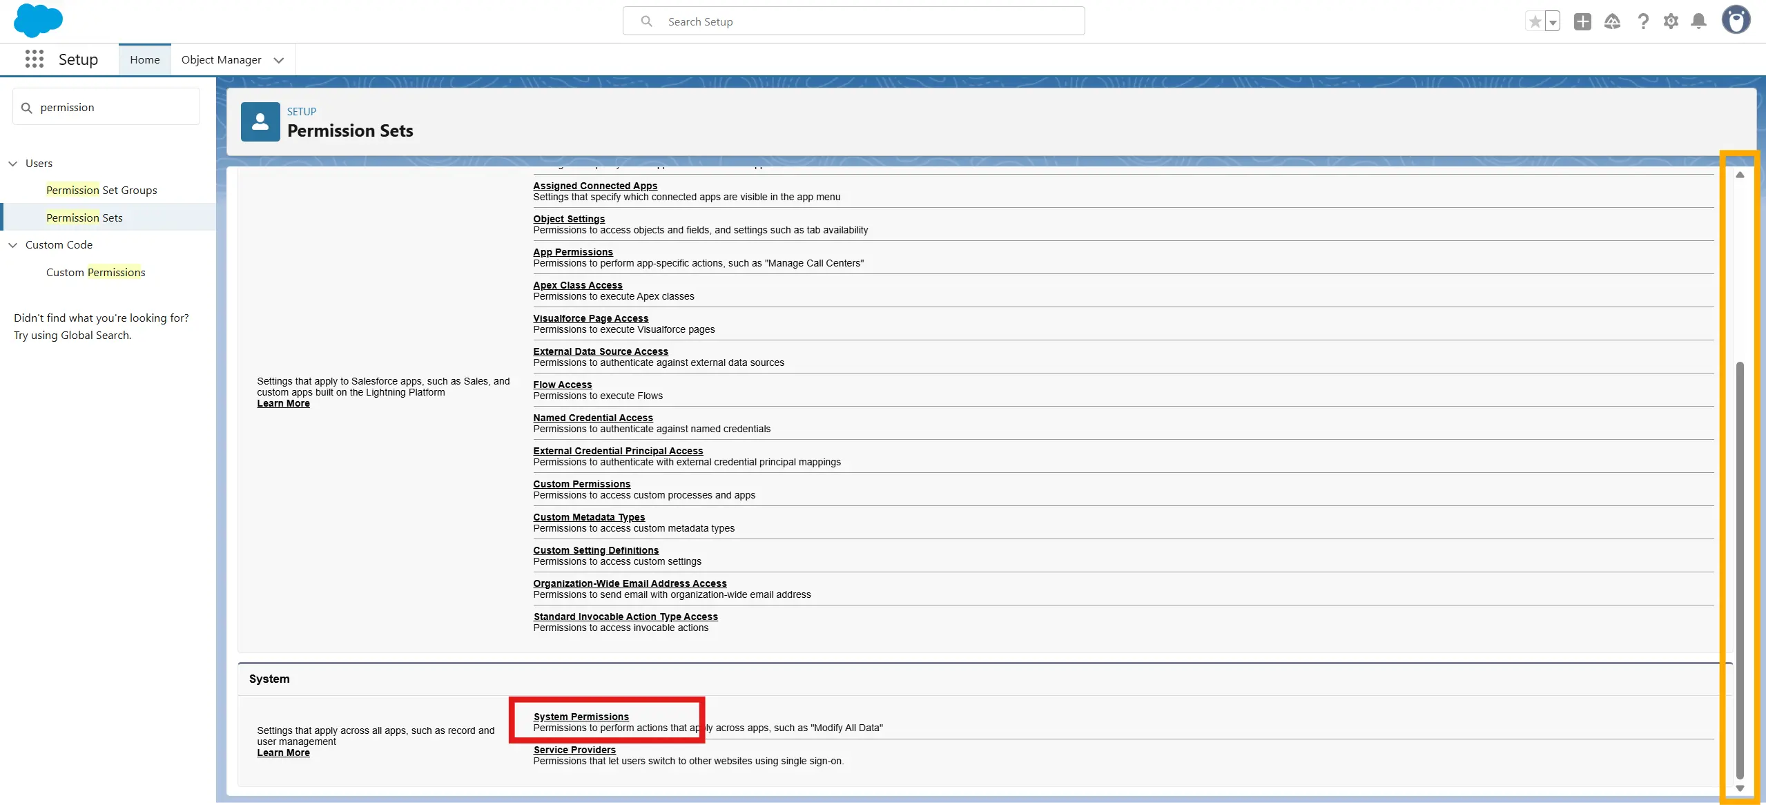Open Trailhead guidance center icon
This screenshot has height=805, width=1766.
(x=1612, y=21)
